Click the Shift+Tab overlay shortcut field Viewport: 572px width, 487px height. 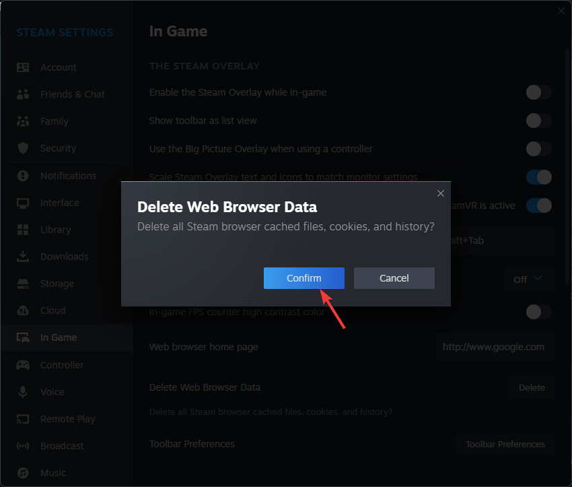pos(503,240)
